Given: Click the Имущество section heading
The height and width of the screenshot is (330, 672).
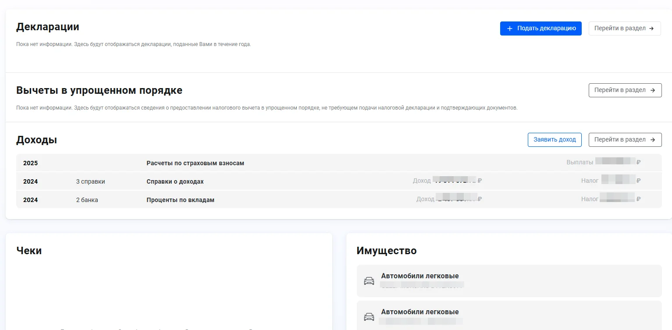Looking at the screenshot, I should (386, 250).
